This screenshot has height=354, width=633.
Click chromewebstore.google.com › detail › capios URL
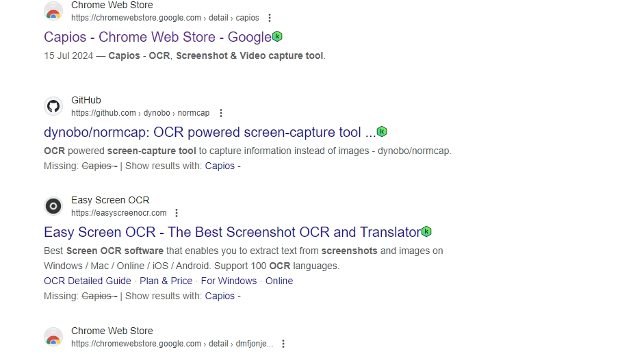point(165,18)
